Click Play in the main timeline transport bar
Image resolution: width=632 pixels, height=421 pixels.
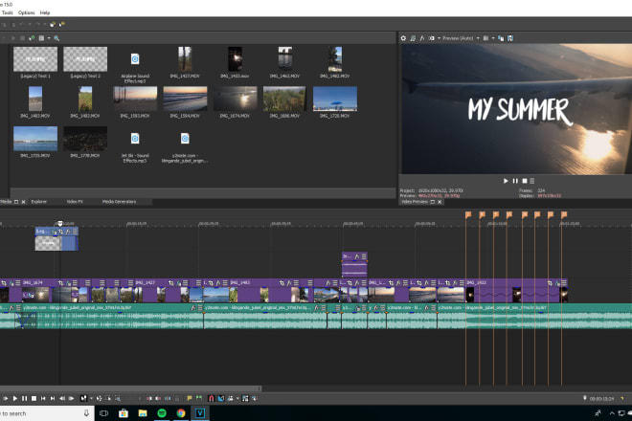click(15, 398)
